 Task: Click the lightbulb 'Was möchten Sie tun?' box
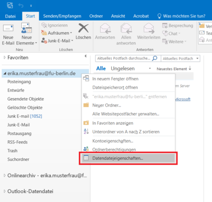(181, 16)
